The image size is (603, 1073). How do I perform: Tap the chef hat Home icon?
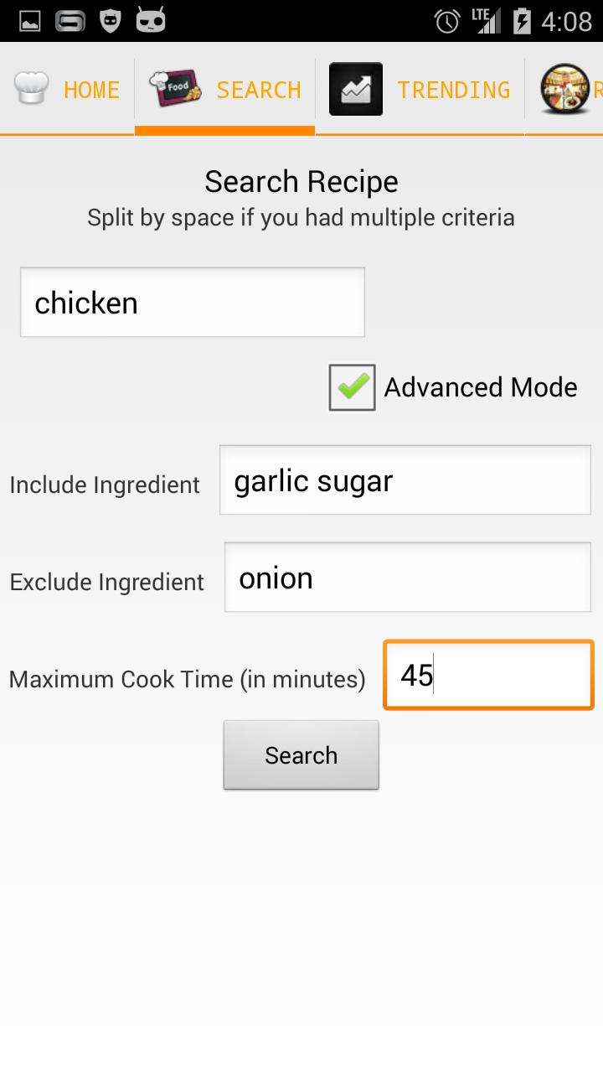click(x=30, y=88)
